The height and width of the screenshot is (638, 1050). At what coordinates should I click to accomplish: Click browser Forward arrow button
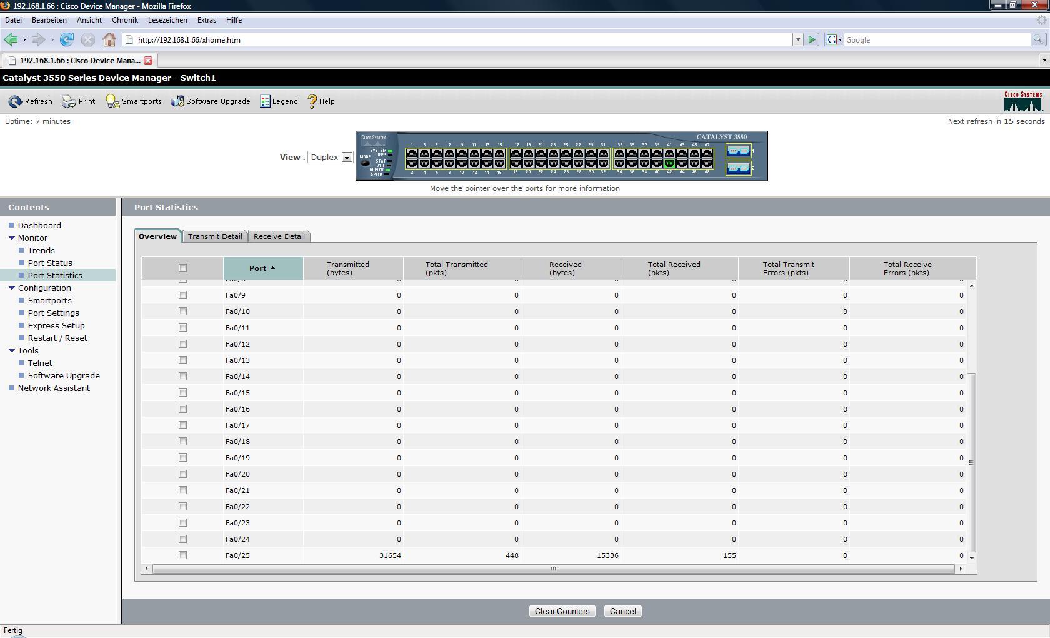[38, 39]
